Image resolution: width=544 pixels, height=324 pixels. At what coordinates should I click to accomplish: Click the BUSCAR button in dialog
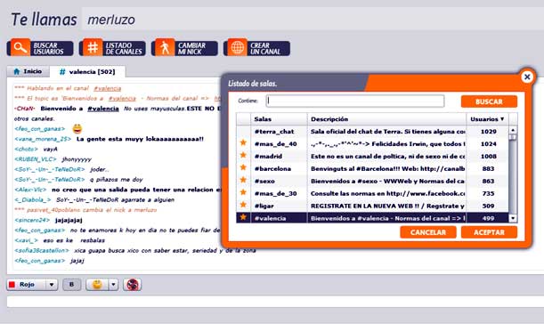[x=489, y=101]
